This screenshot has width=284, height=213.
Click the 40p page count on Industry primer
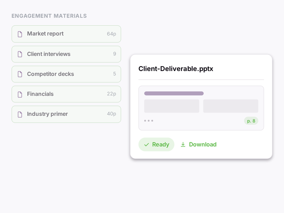[111, 114]
